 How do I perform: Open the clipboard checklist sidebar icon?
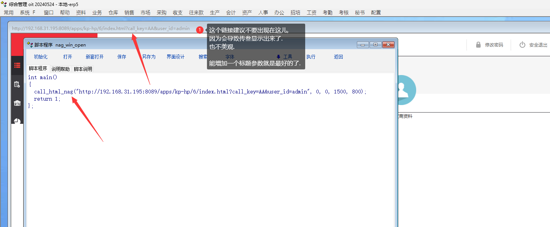point(17,84)
